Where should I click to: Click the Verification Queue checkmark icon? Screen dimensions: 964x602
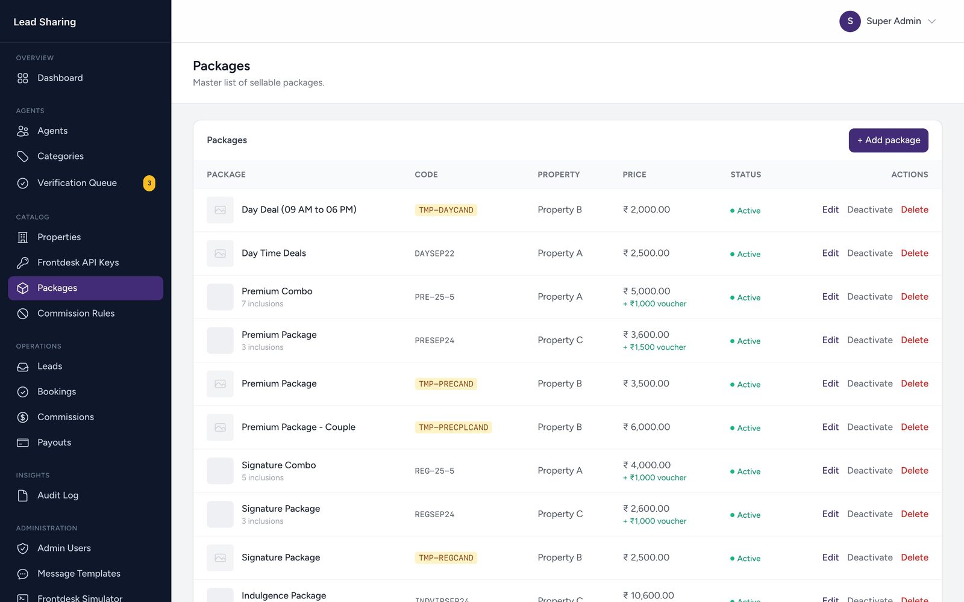[23, 183]
